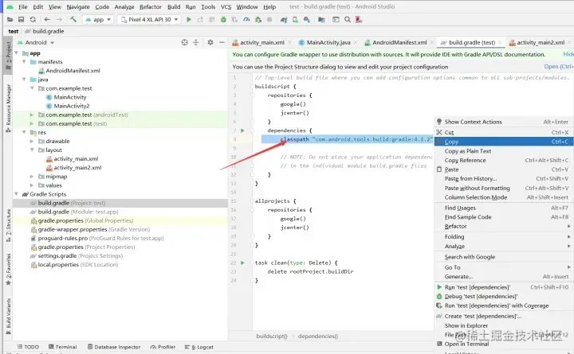Open the Logcat tool window
Screen dimensions: 574x354
click(199, 347)
